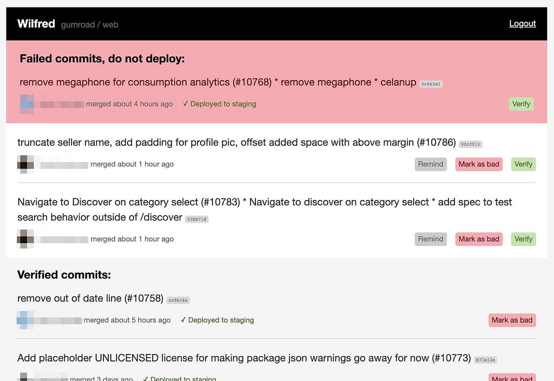The image size is (554, 381).
Task: Mark truncate seller name commit as bad
Action: pyautogui.click(x=479, y=164)
